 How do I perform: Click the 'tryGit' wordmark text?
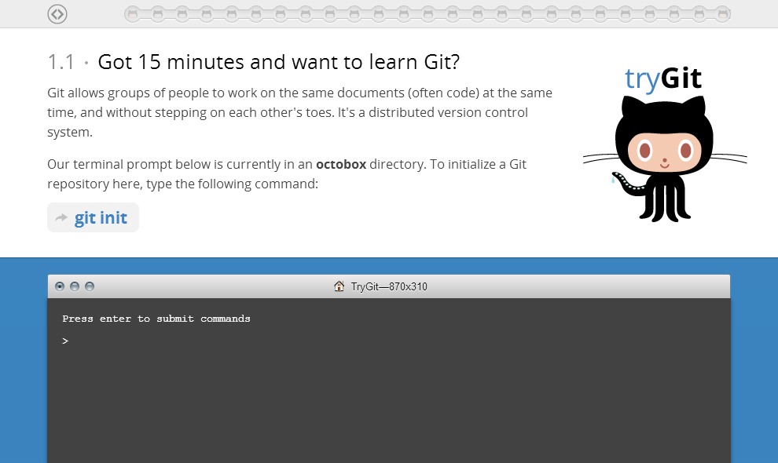(x=663, y=78)
